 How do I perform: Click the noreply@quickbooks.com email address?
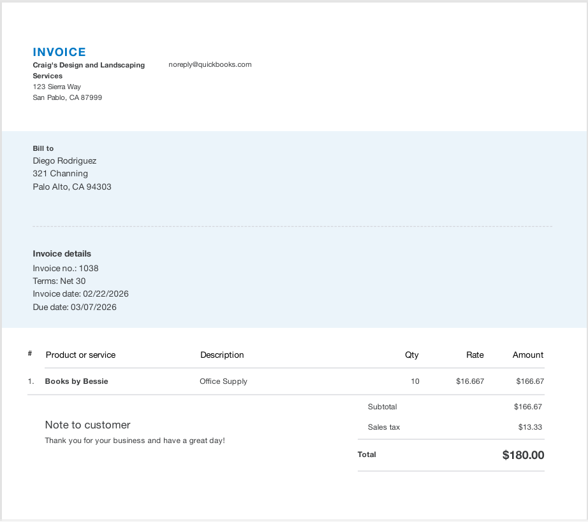(210, 64)
